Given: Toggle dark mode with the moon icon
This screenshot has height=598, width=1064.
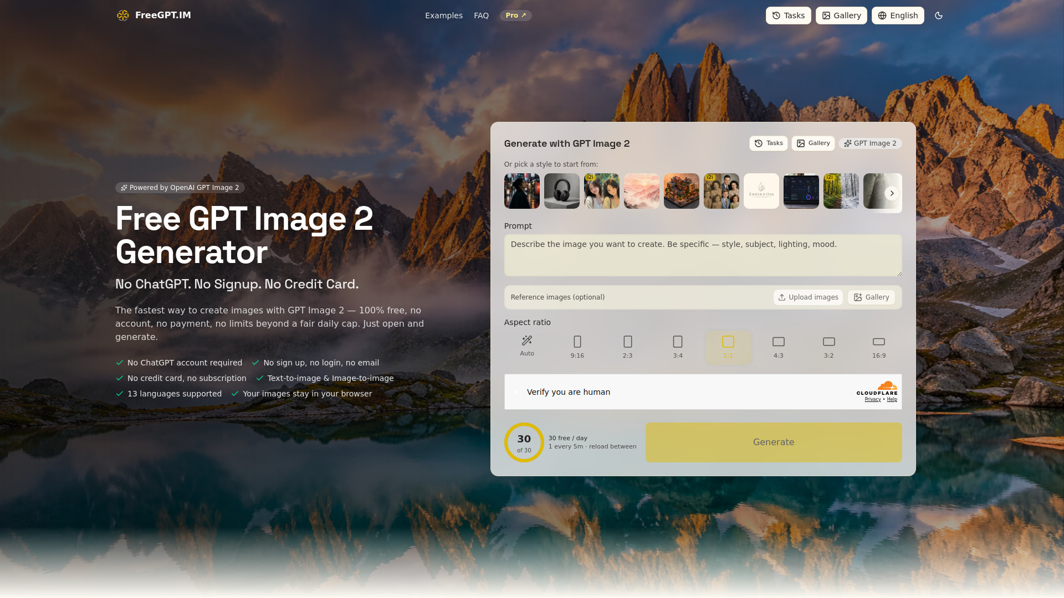Looking at the screenshot, I should [x=939, y=16].
